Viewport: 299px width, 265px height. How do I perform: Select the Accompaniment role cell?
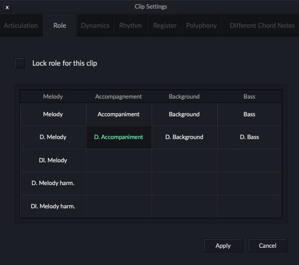point(119,114)
